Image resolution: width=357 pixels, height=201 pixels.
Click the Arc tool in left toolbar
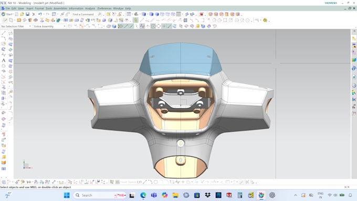click(4, 38)
